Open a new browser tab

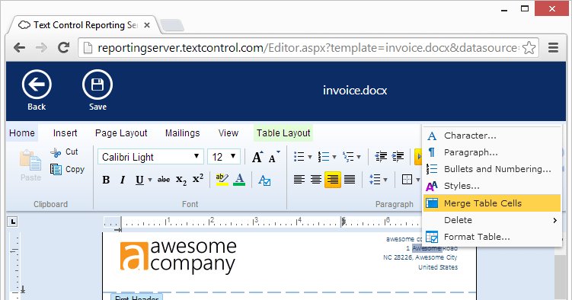tap(172, 26)
